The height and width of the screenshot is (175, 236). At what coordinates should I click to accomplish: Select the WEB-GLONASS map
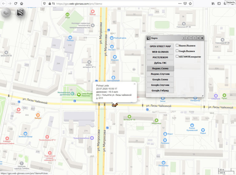pyautogui.click(x=160, y=52)
